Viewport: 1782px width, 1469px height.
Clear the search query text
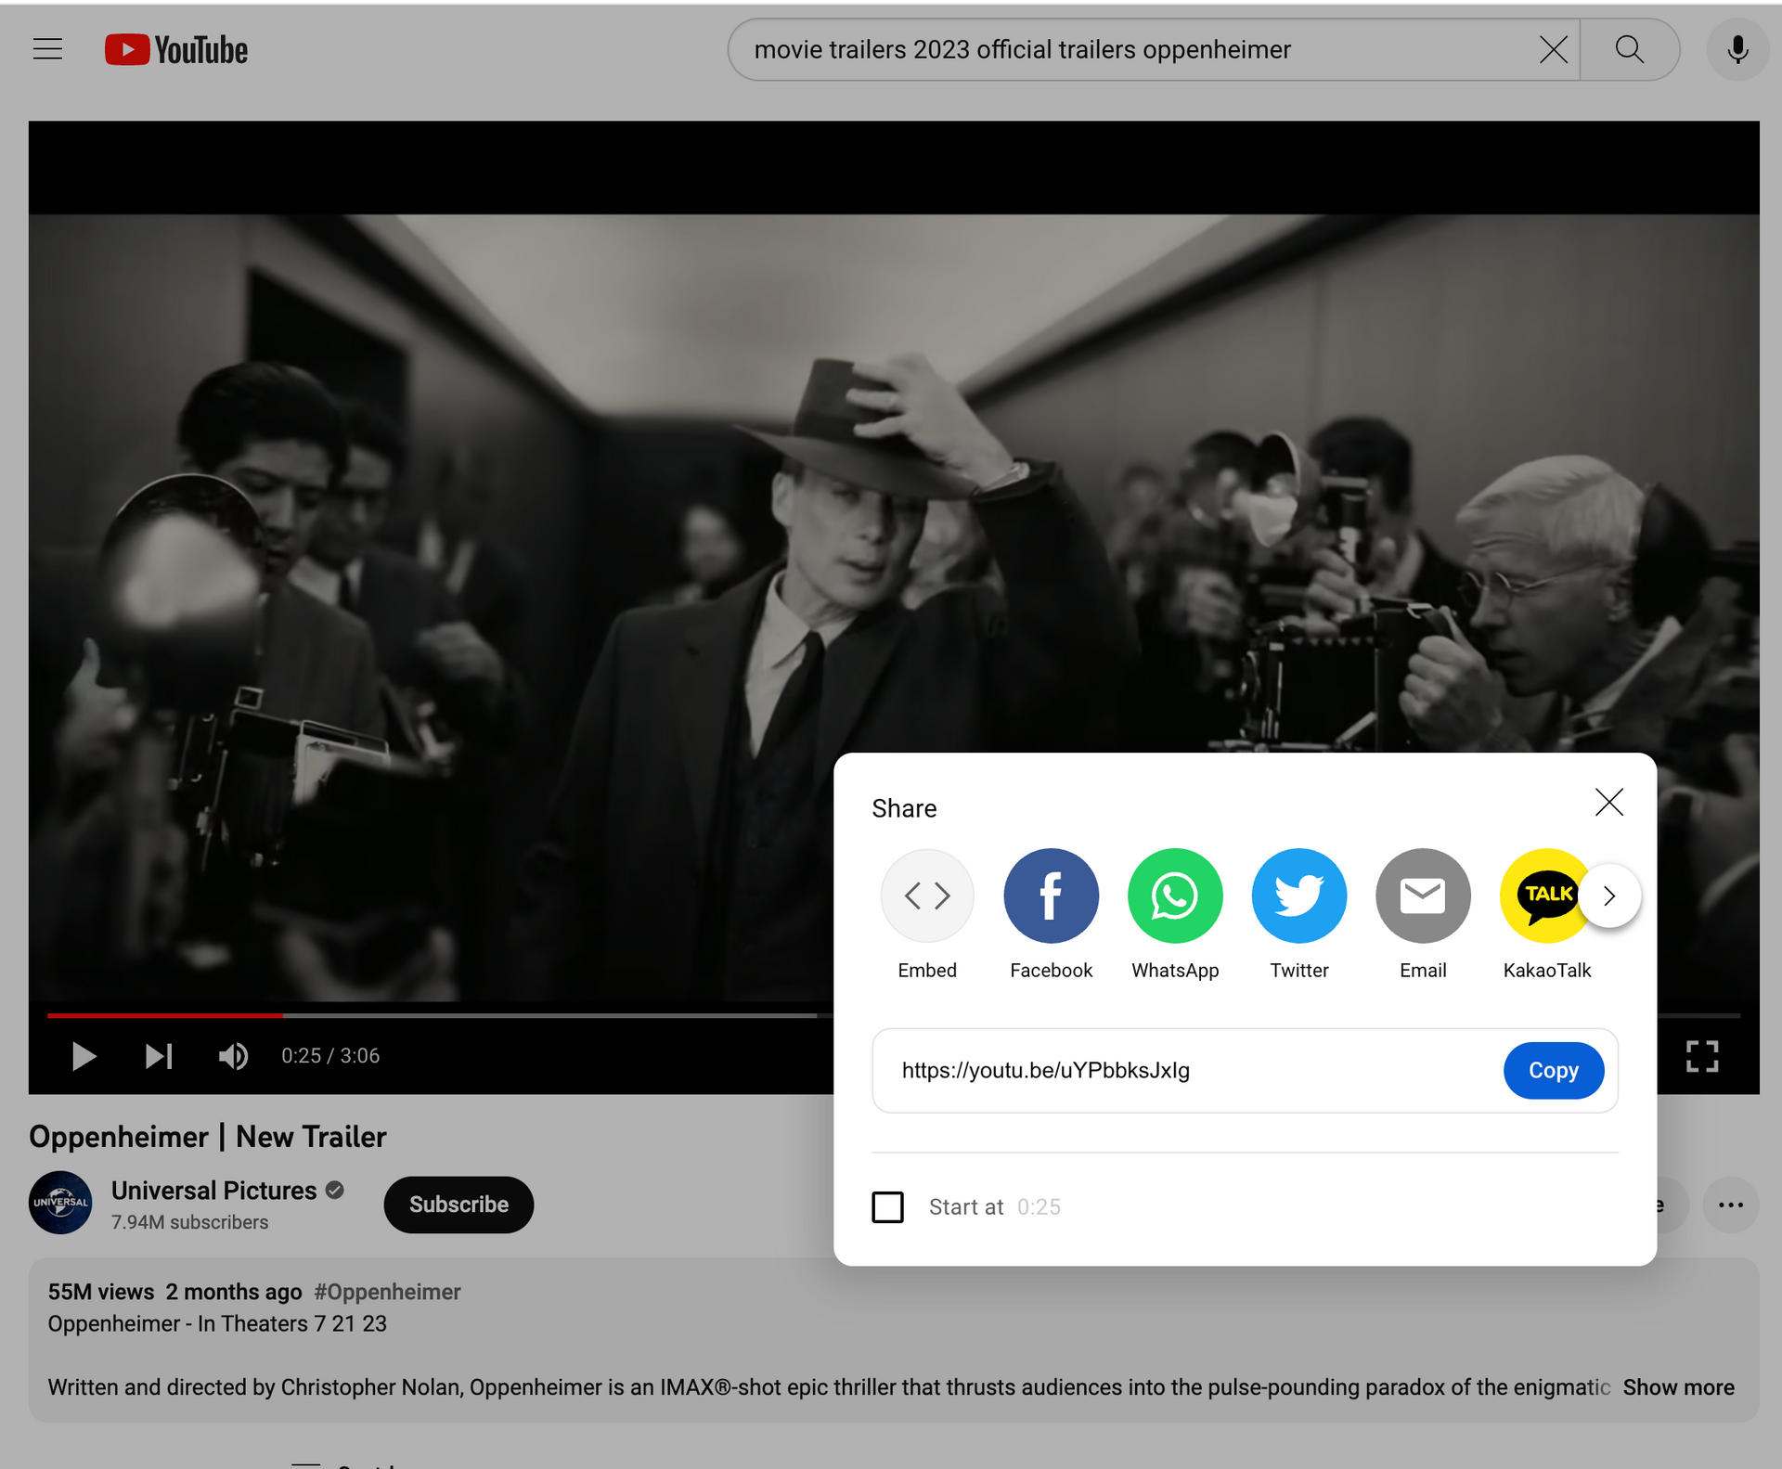click(1553, 49)
